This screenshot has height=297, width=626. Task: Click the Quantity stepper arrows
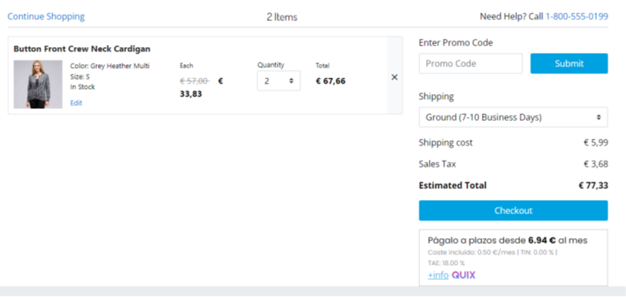(x=292, y=81)
